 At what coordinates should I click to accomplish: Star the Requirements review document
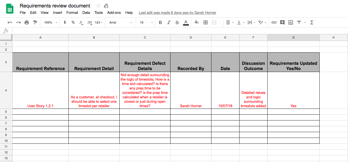(98, 6)
